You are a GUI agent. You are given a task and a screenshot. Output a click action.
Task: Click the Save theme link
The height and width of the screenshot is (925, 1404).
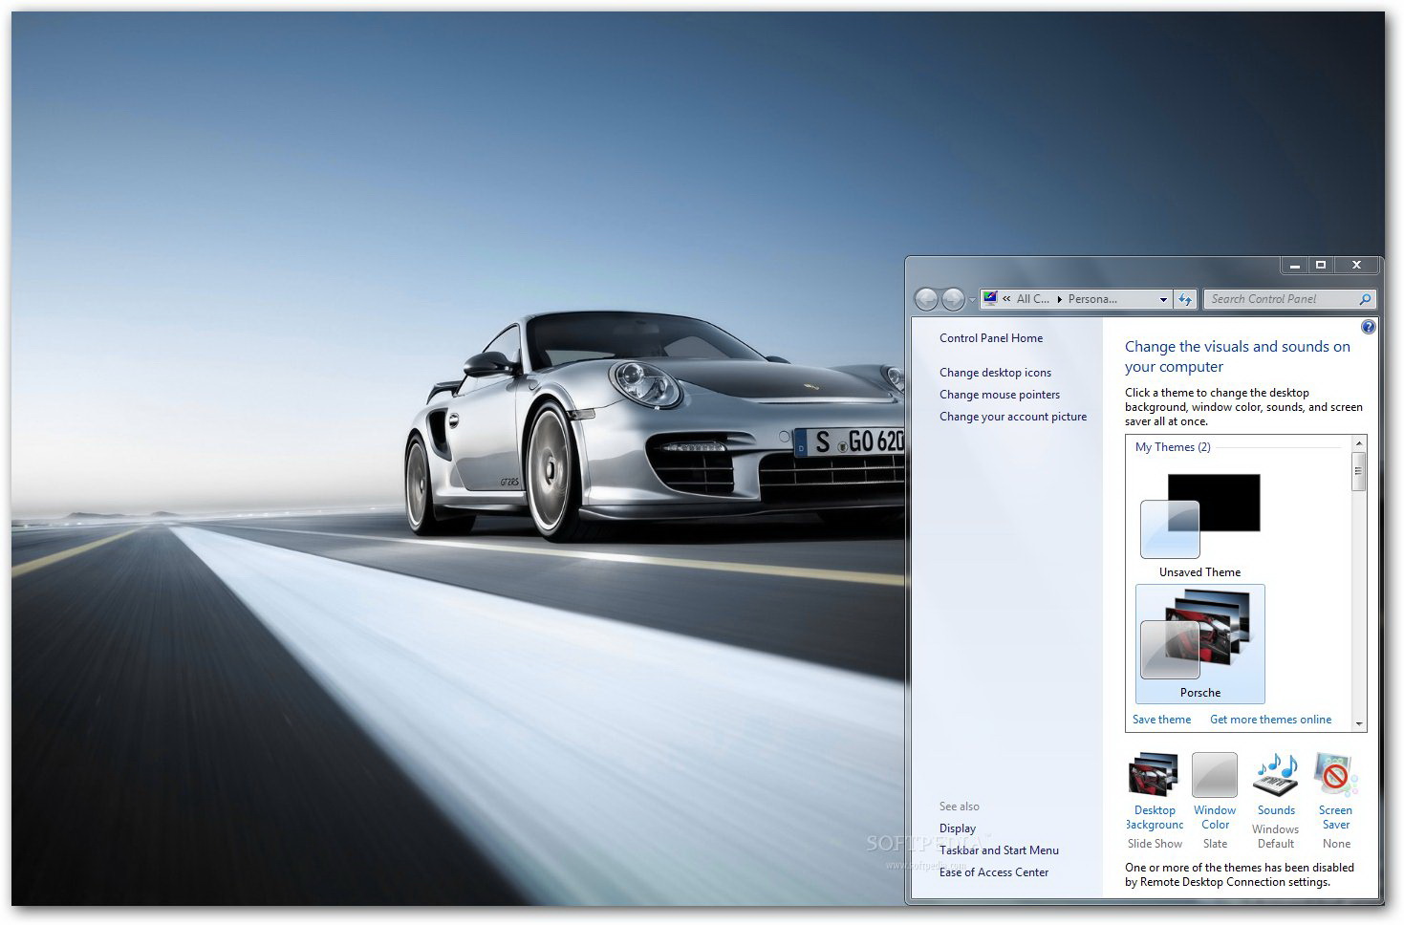click(1161, 720)
